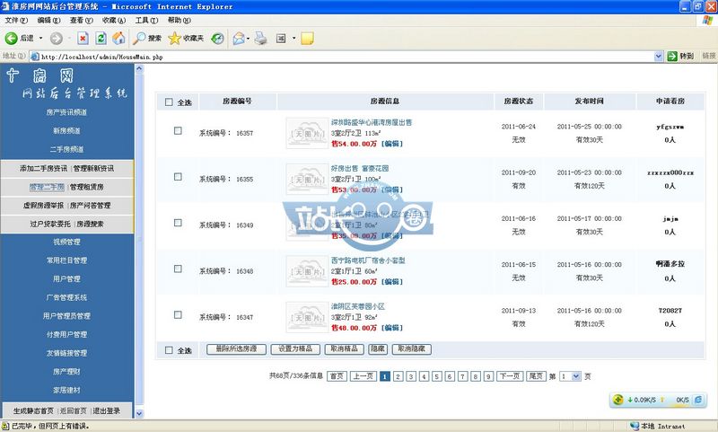Open the 西宁路电机厂宿舍小套型 listing title
The image size is (718, 432).
(x=368, y=260)
